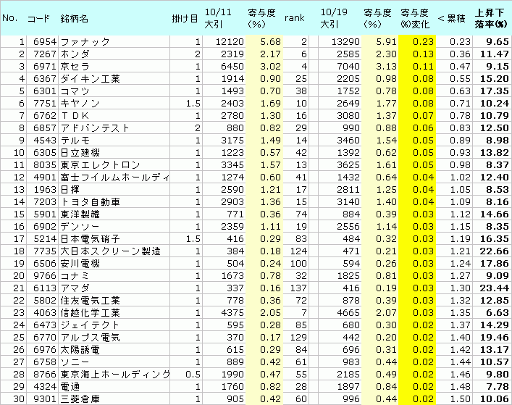
Task: Click the 22.66 change rate value
Action: [495, 251]
